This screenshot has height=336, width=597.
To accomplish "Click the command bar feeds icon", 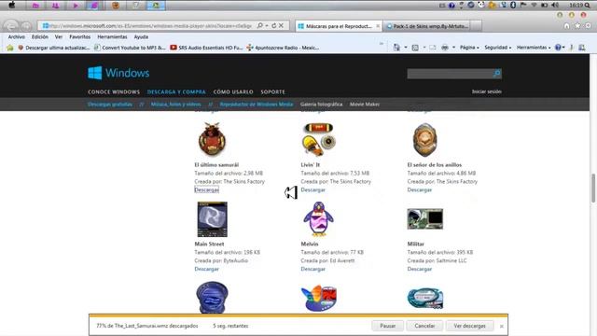I will pyautogui.click(x=415, y=48).
